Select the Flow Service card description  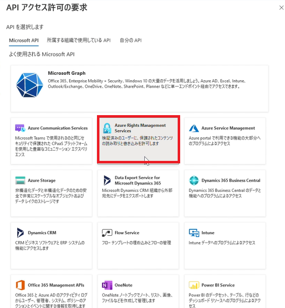point(136,243)
